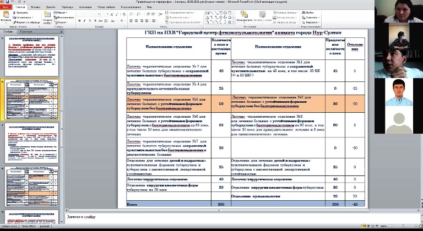Toggle justify text alignment

point(147,21)
